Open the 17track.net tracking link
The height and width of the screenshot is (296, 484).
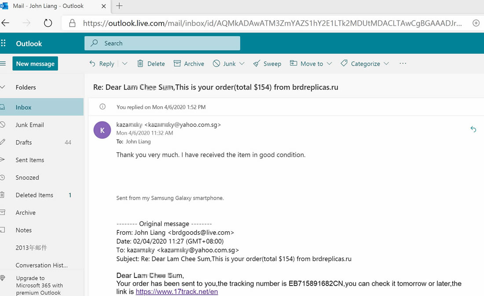tap(176, 291)
